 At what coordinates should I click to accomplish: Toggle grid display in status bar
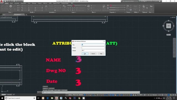[x=85, y=95]
